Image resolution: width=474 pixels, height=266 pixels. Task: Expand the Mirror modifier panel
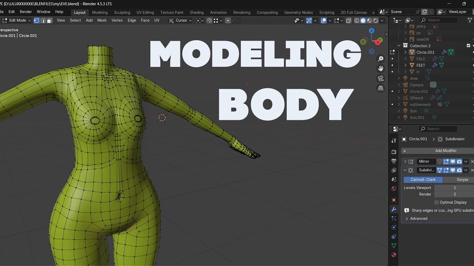[x=405, y=161]
